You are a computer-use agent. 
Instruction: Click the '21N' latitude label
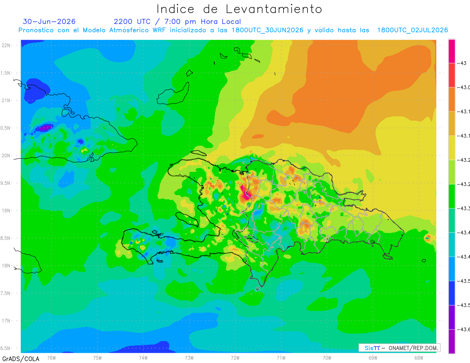pos(6,100)
